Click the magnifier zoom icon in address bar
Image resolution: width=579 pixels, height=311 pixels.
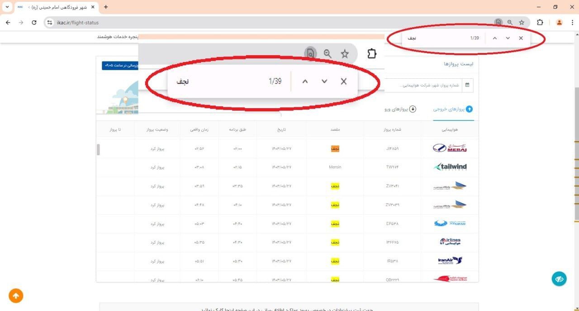tap(509, 22)
